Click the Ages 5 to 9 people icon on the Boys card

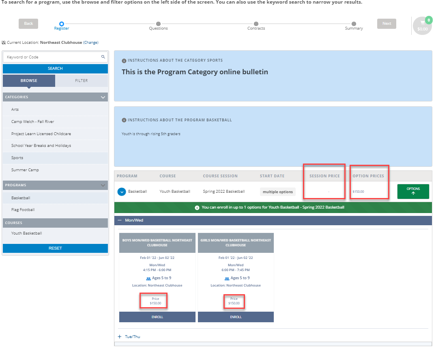coord(149,278)
